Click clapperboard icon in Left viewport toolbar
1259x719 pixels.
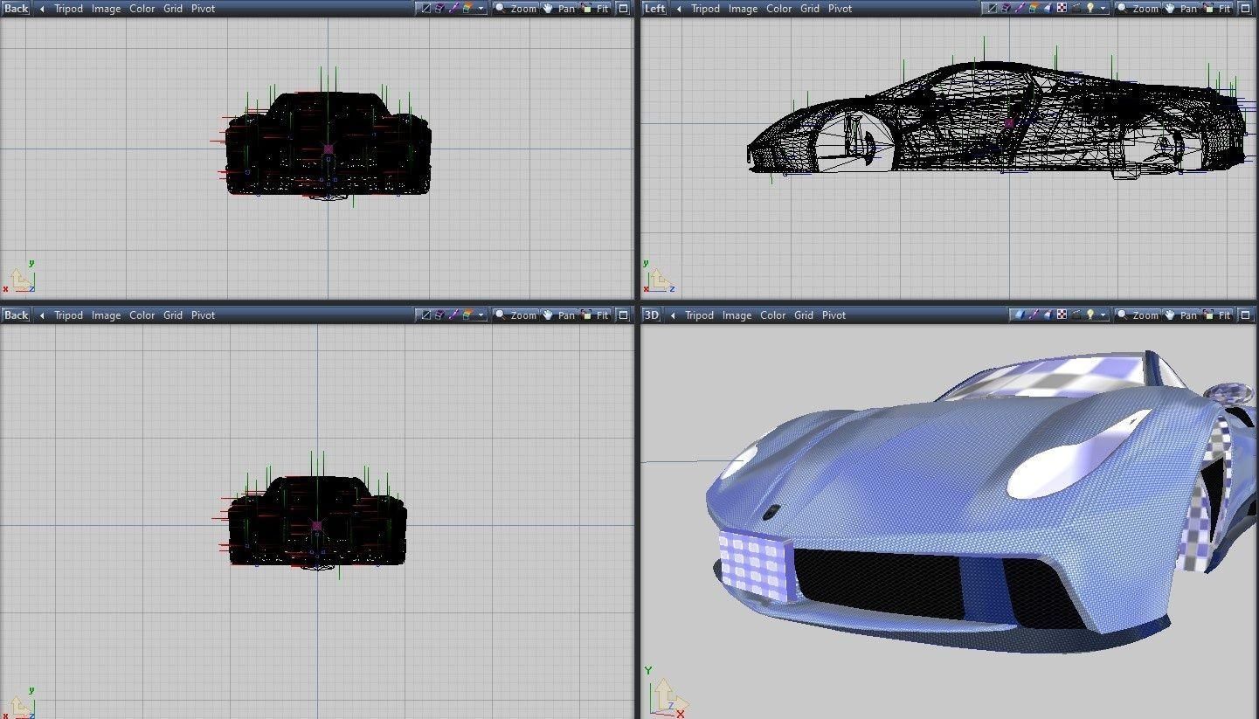coord(1076,9)
